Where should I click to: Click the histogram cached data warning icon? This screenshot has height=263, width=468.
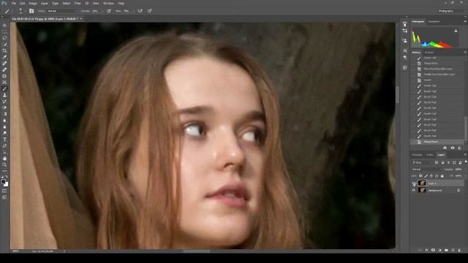456,31
